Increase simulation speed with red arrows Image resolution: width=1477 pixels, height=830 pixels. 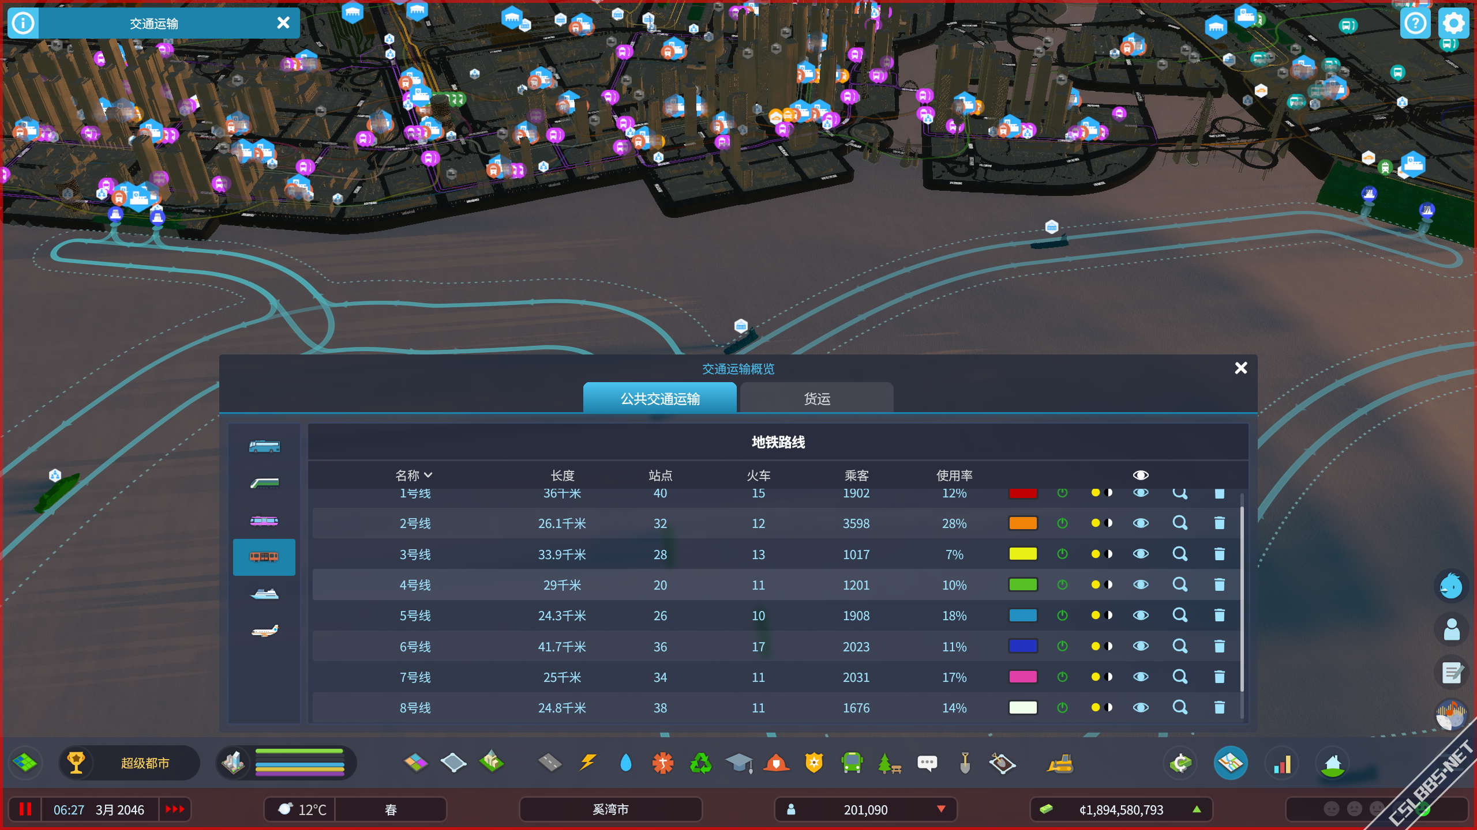point(175,809)
